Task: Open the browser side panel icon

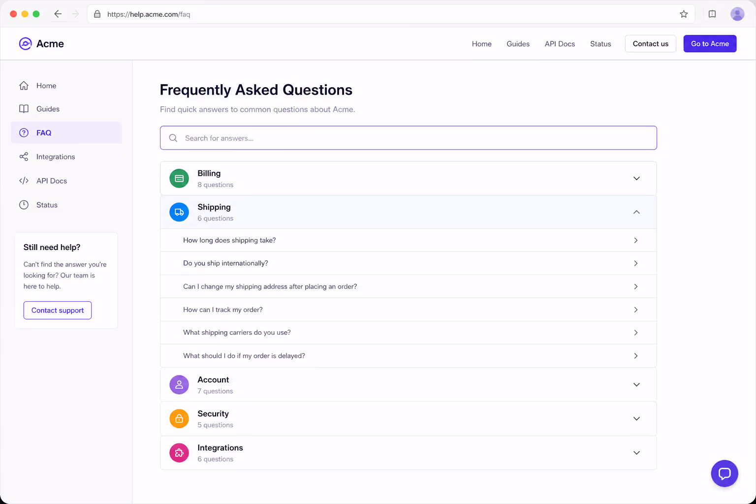Action: coord(712,14)
